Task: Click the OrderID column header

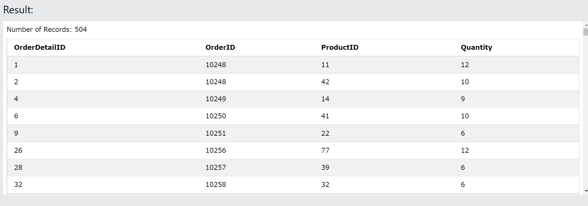Action: point(220,47)
